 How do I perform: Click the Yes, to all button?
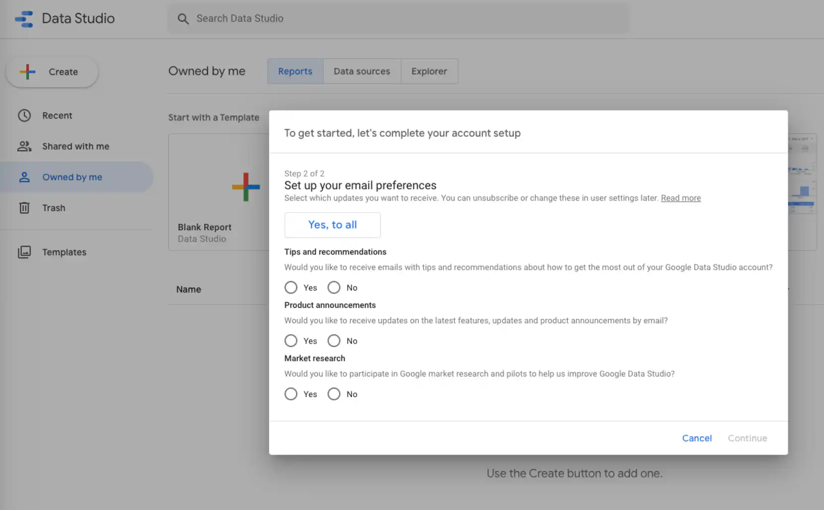pos(333,225)
